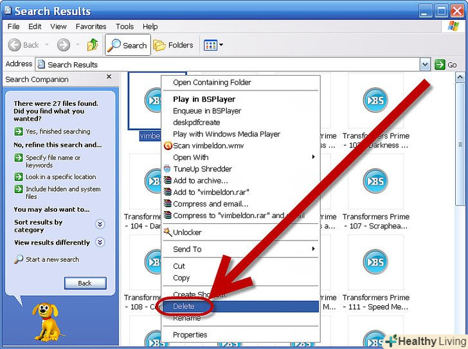Screen dimensions: 468x349
Task: Click scrollbar up arrow in results
Action: [460, 78]
